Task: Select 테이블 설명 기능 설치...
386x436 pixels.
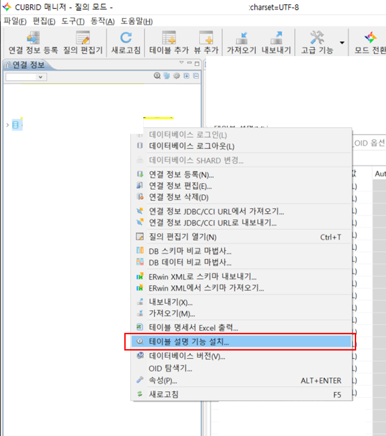Action: coord(240,342)
